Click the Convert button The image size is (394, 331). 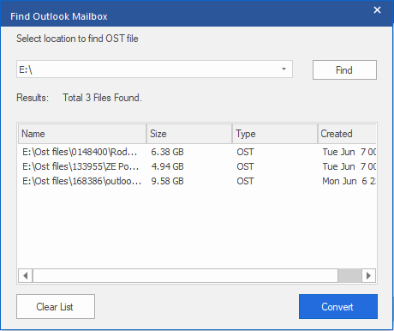338,306
